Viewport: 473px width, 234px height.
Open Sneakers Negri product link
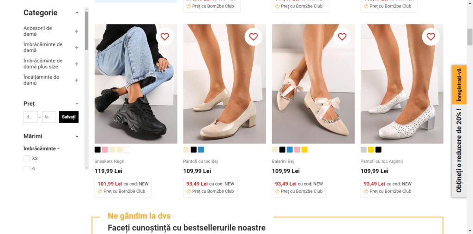[x=109, y=161]
